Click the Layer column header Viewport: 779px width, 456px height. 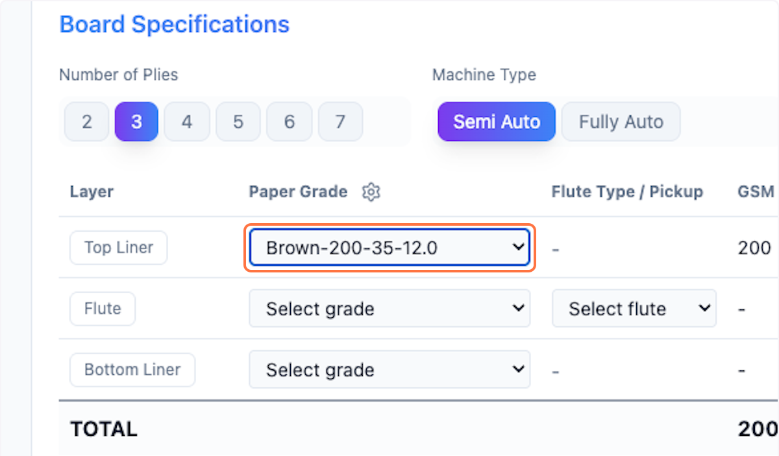92,192
